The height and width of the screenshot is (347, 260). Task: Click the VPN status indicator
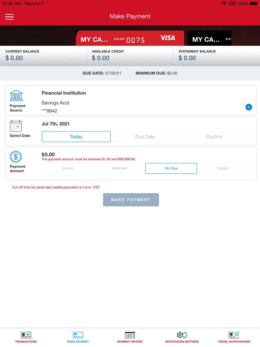232,3
